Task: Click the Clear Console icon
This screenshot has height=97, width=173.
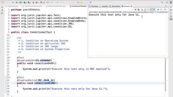Action: point(142,10)
